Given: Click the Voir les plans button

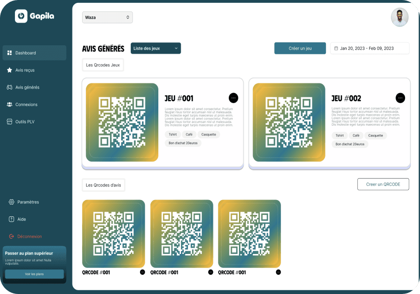Looking at the screenshot, I should click(x=34, y=274).
